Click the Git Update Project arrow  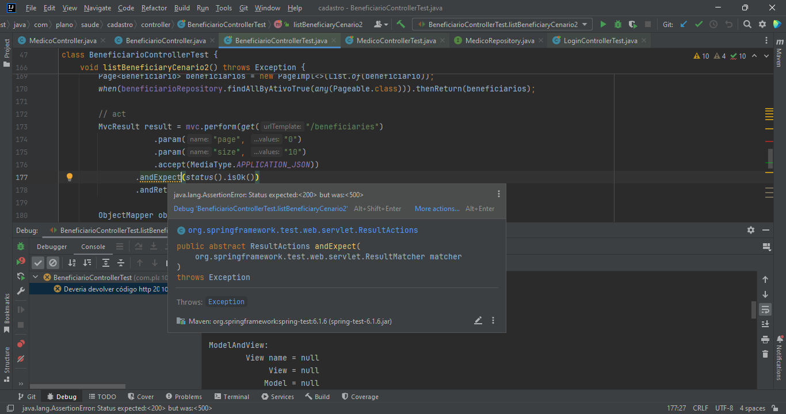[x=684, y=25]
